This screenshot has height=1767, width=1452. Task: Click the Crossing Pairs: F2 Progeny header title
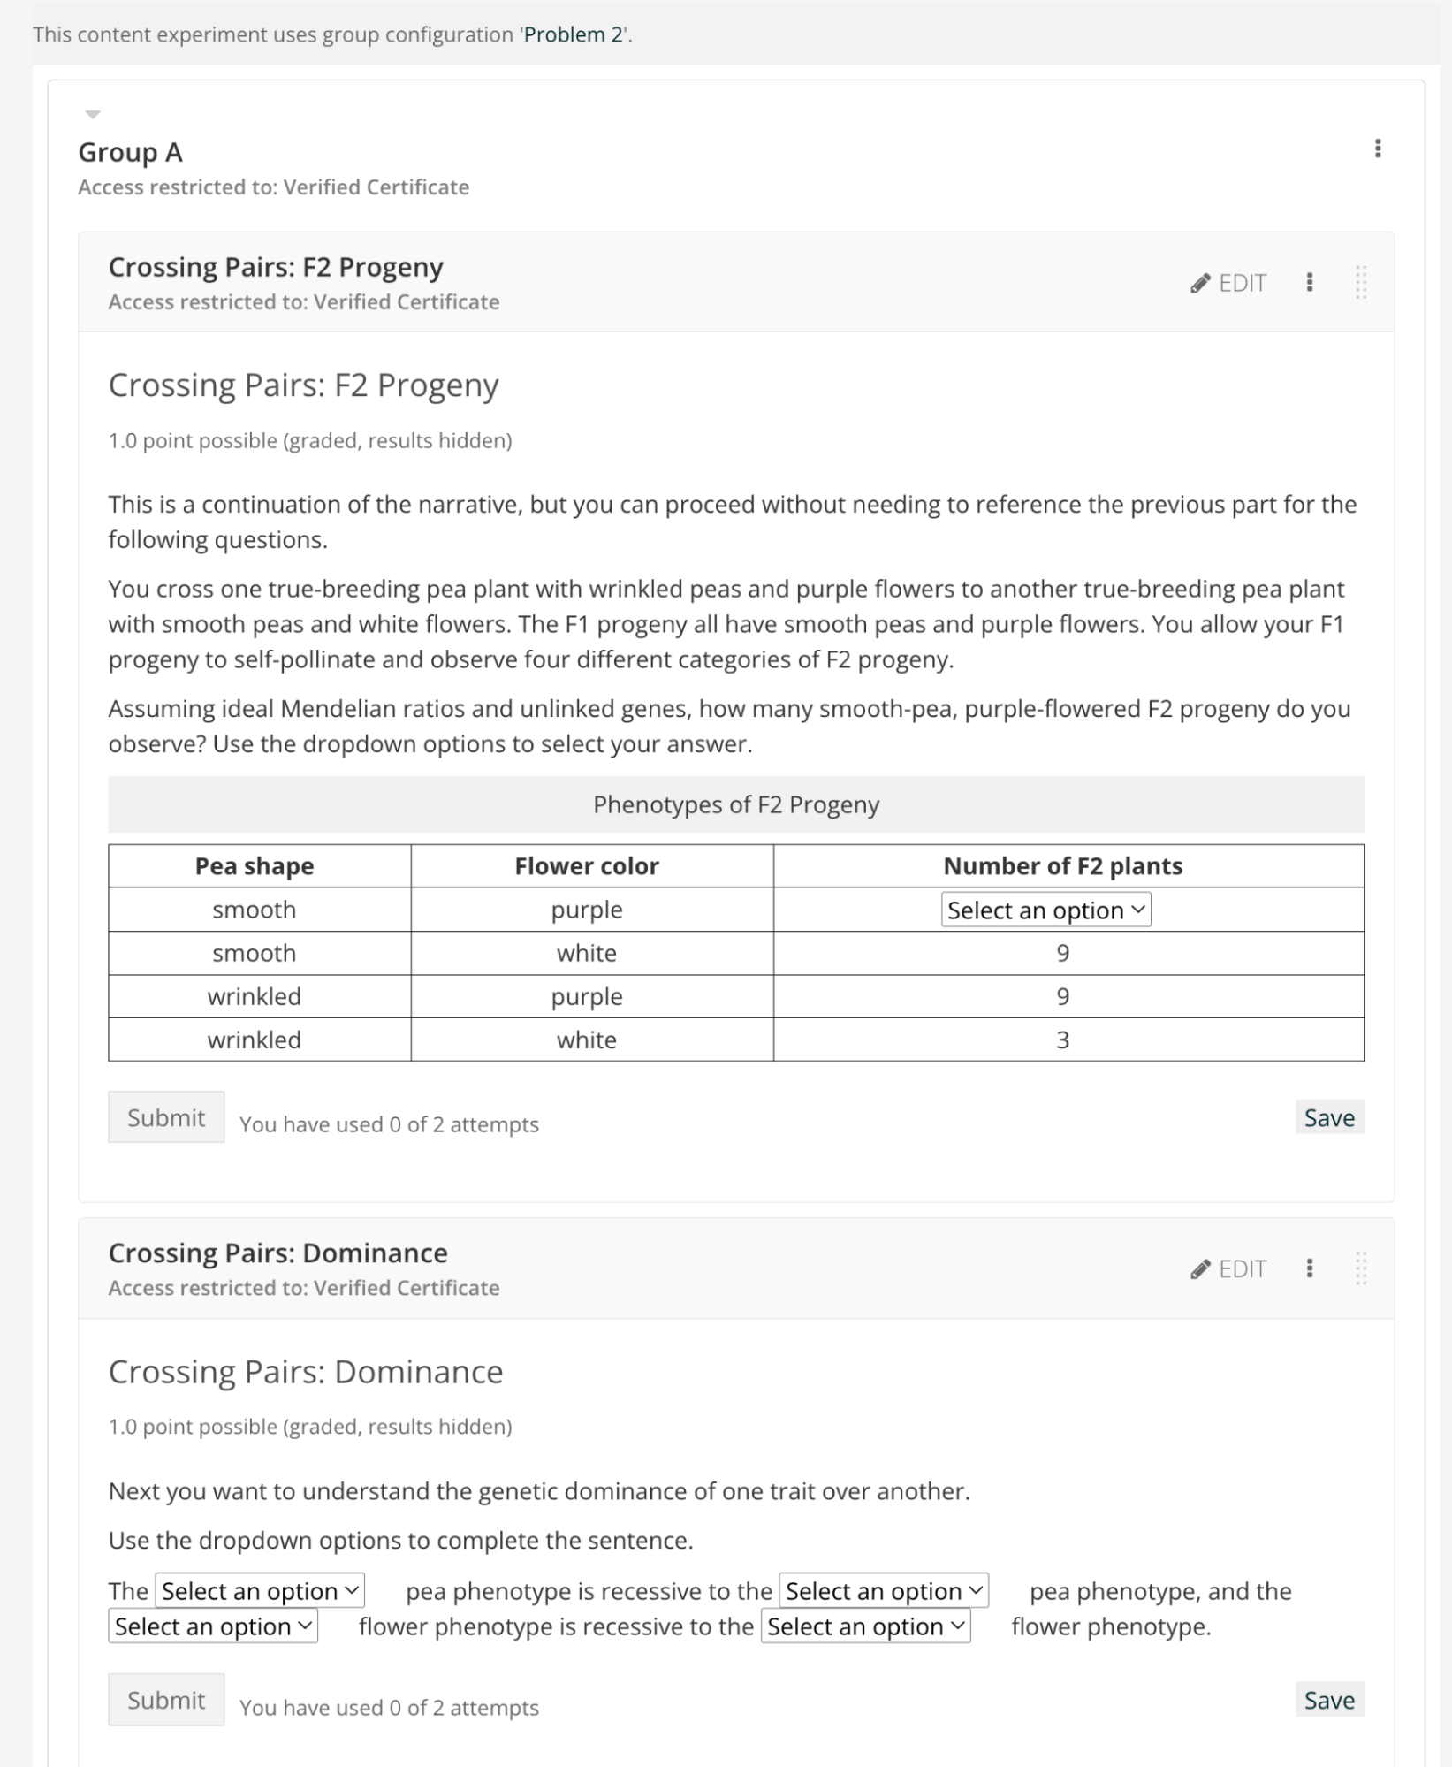(x=276, y=267)
